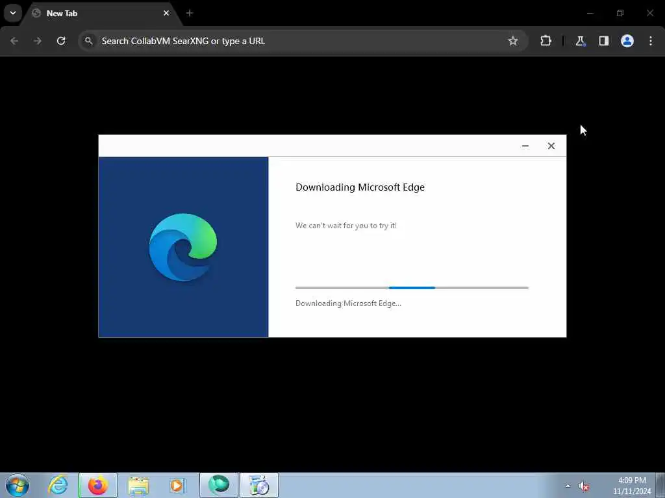Switch to Firefox in the taskbar
This screenshot has width=665, height=498.
97,485
